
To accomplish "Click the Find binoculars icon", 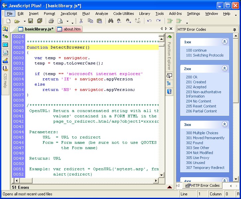I will 111,21.
